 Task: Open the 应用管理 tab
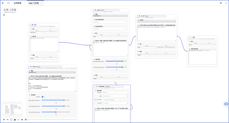(17, 3)
